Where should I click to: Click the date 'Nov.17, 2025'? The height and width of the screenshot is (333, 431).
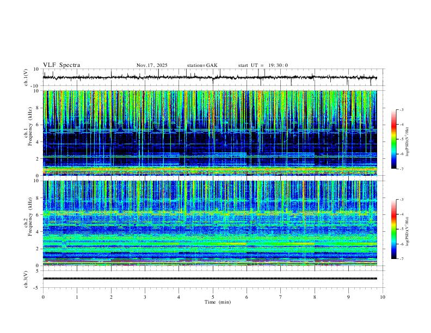point(152,65)
